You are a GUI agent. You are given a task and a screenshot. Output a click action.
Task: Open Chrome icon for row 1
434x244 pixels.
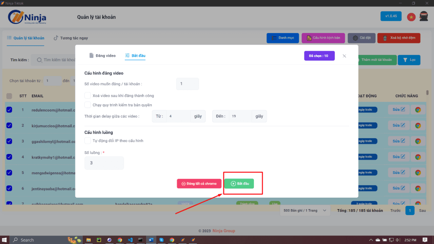[x=418, y=110]
